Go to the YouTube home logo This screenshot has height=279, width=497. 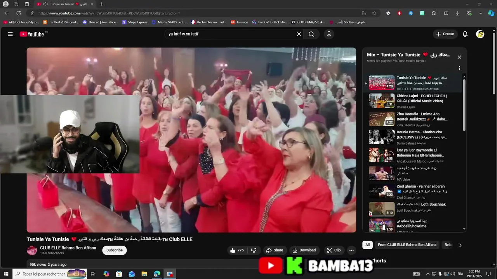(32, 34)
